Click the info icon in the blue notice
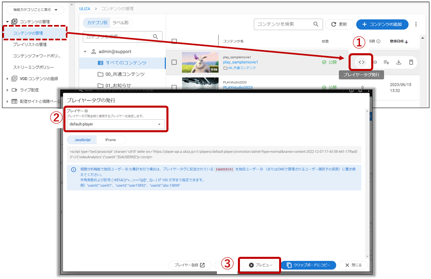Screen dimensions: 431x279 pos(74,170)
